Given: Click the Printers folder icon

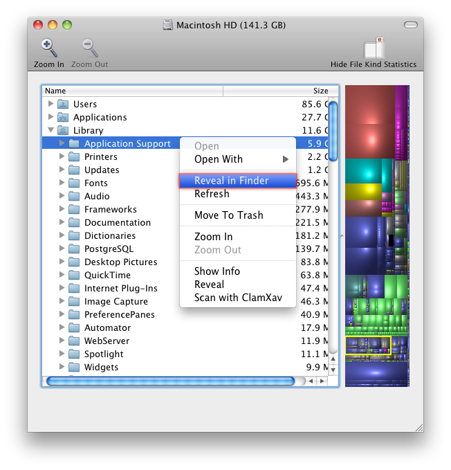Looking at the screenshot, I should pyautogui.click(x=74, y=156).
